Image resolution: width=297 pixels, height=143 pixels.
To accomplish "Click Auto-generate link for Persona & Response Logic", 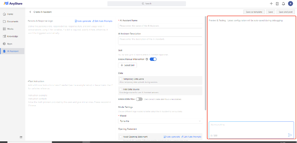I will point(82,21).
